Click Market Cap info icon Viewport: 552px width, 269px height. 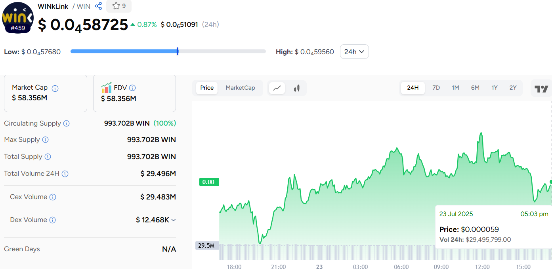55,88
